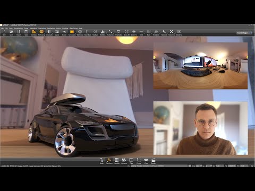Open Scenegraph via bottom Graph icon

(101, 161)
